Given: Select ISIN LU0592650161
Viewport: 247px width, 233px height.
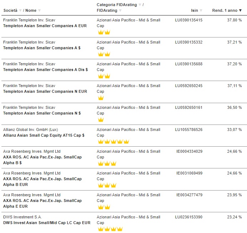Looking at the screenshot, I should [189, 107].
